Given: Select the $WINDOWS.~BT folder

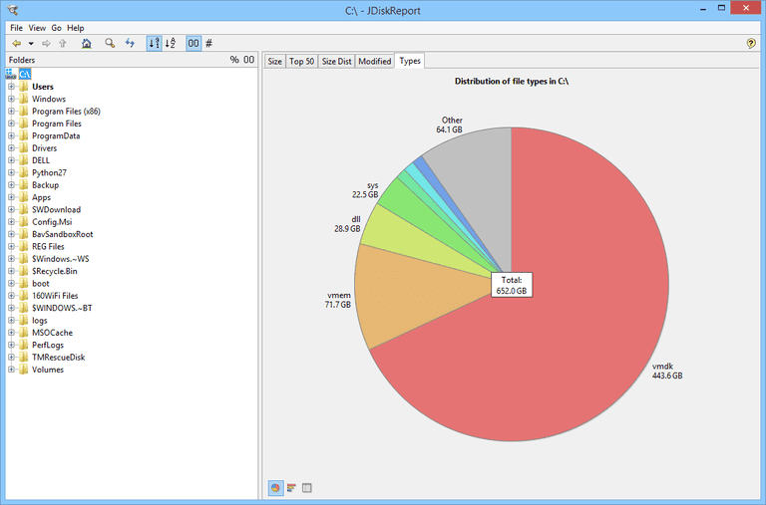Looking at the screenshot, I should click(x=62, y=308).
